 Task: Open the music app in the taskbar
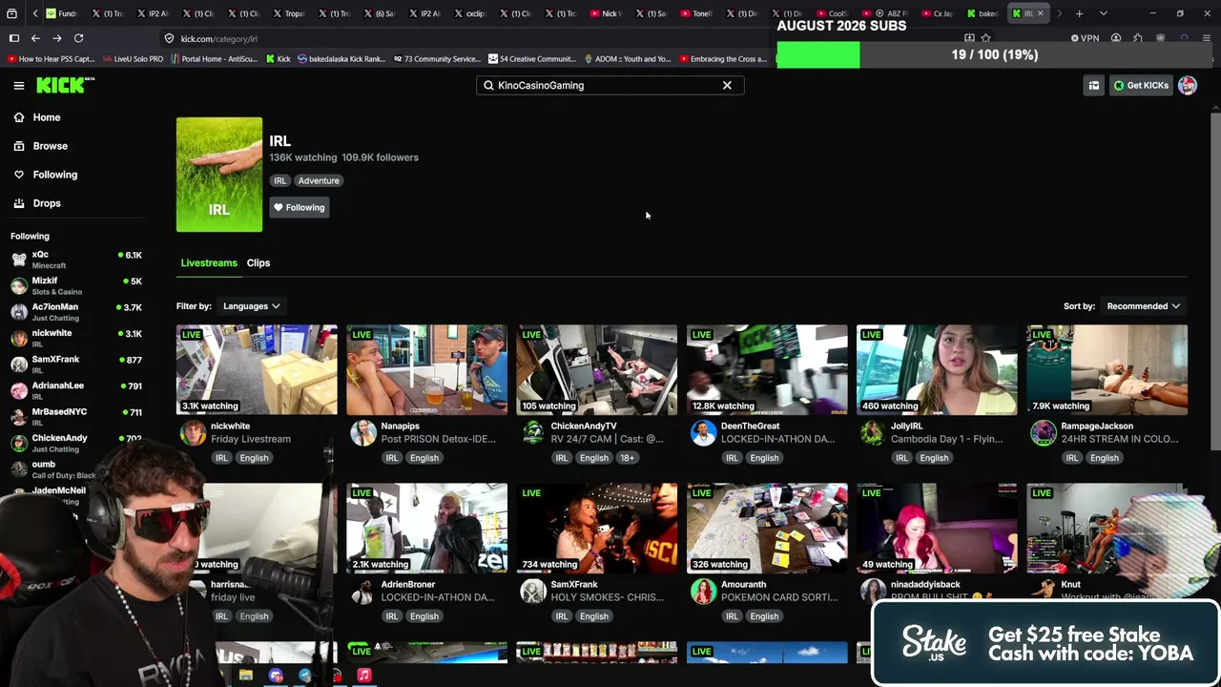click(363, 676)
